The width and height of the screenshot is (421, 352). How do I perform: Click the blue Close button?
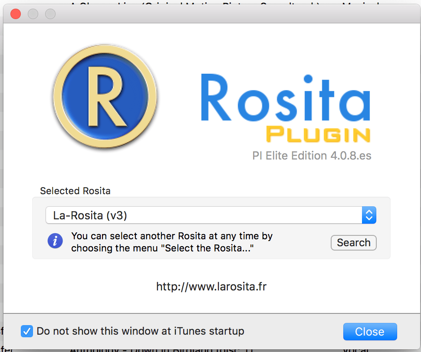(x=370, y=332)
